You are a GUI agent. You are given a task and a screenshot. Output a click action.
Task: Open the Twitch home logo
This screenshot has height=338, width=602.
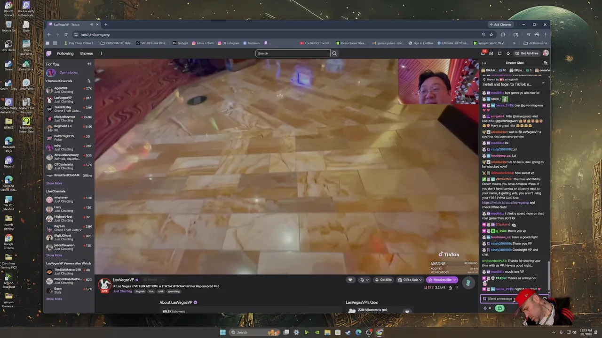pyautogui.click(x=49, y=54)
